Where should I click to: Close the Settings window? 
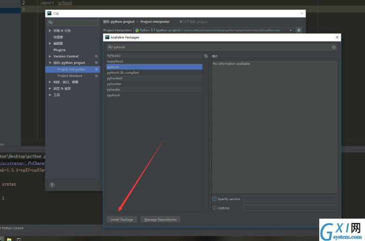click(302, 13)
